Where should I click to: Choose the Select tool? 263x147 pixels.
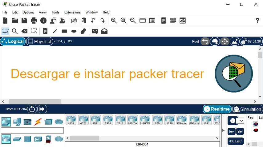[x=5, y=31]
